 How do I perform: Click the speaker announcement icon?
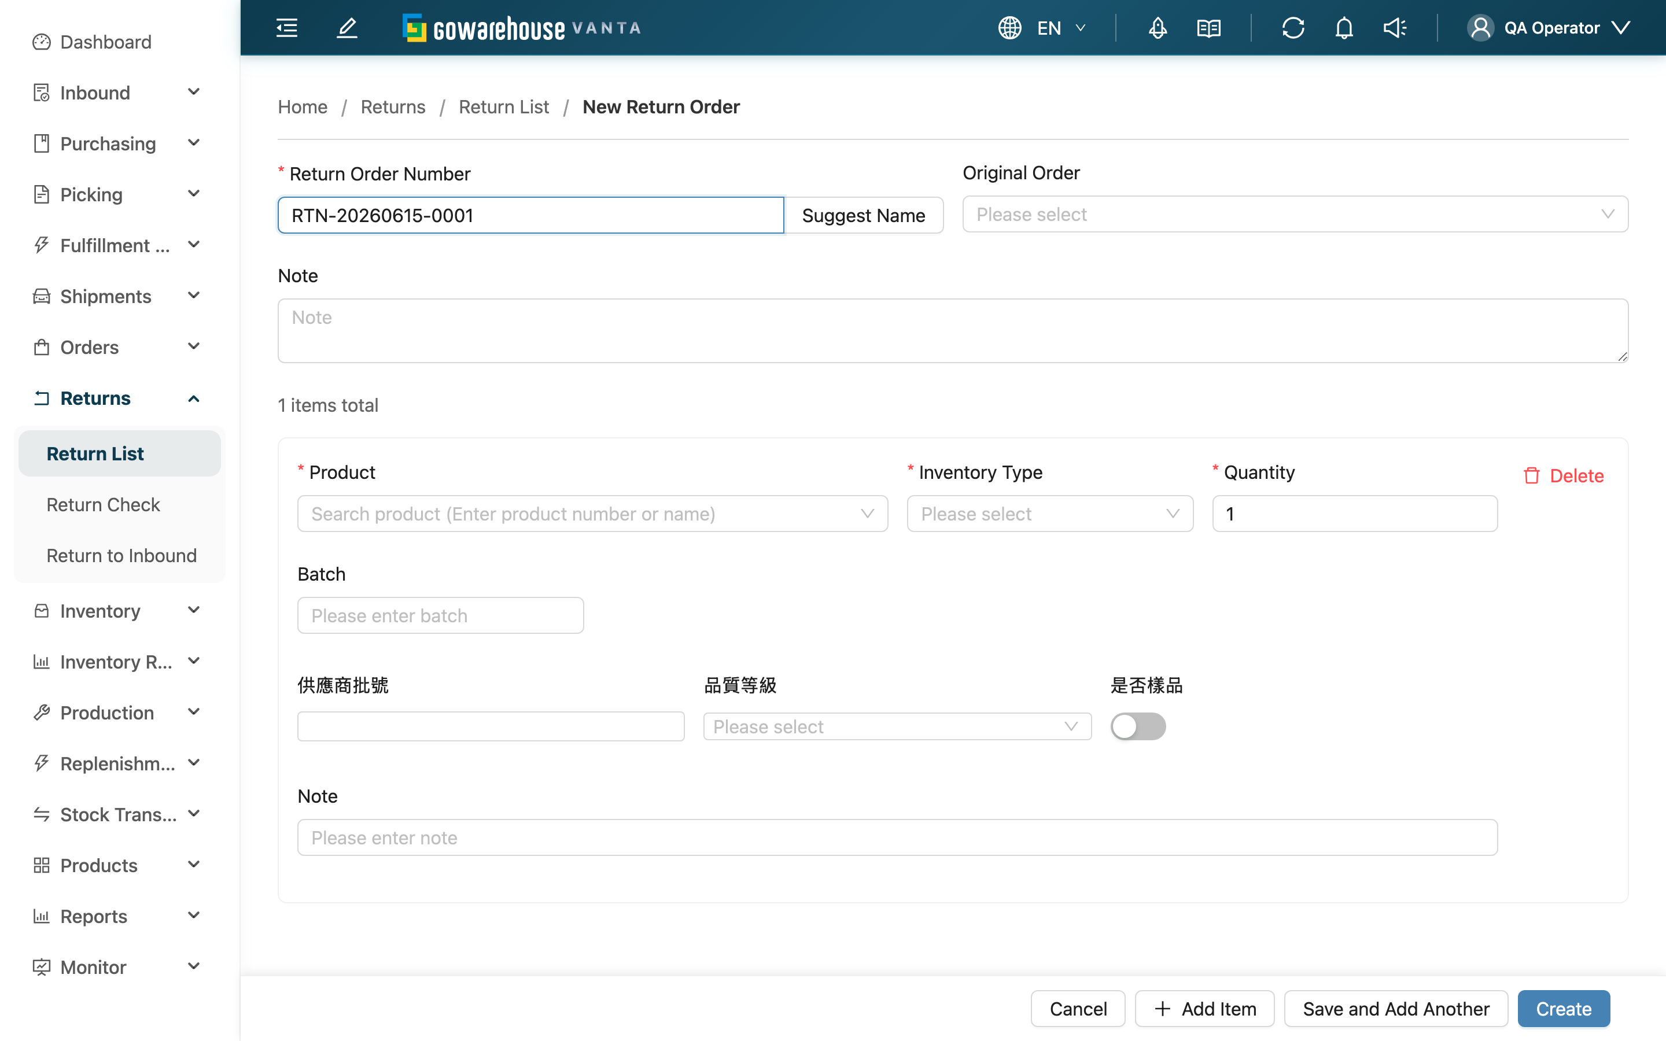point(1395,28)
